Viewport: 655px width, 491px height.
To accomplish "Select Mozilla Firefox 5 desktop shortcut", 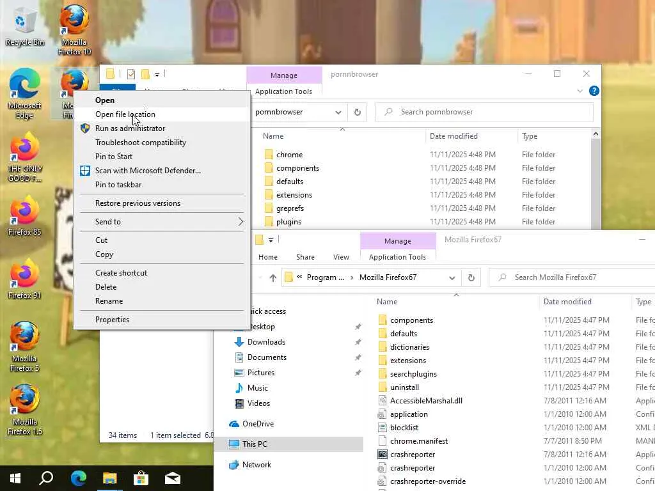I will (x=24, y=347).
